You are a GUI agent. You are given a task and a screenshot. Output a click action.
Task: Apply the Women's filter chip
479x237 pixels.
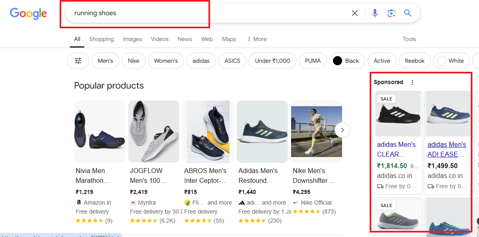(x=166, y=61)
